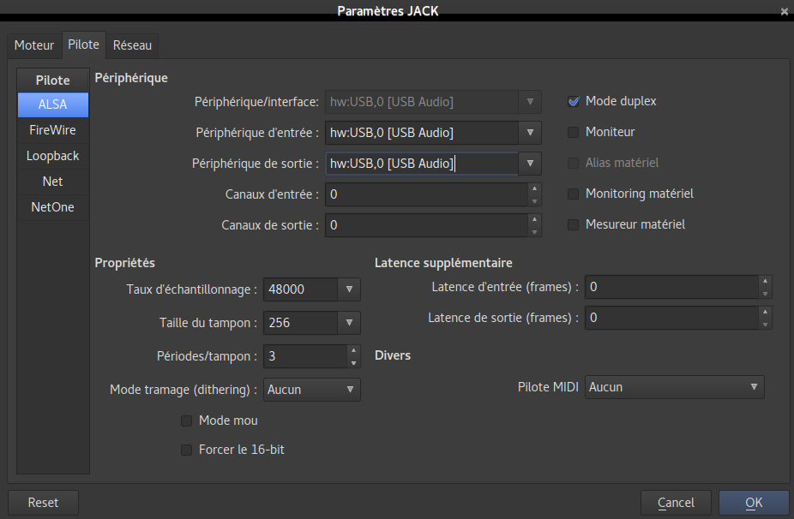
Task: Pick the Net driver
Action: [52, 181]
